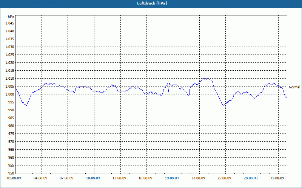Select the 13.08.09 date label
The width and height of the screenshot is (302, 188).
click(x=119, y=178)
